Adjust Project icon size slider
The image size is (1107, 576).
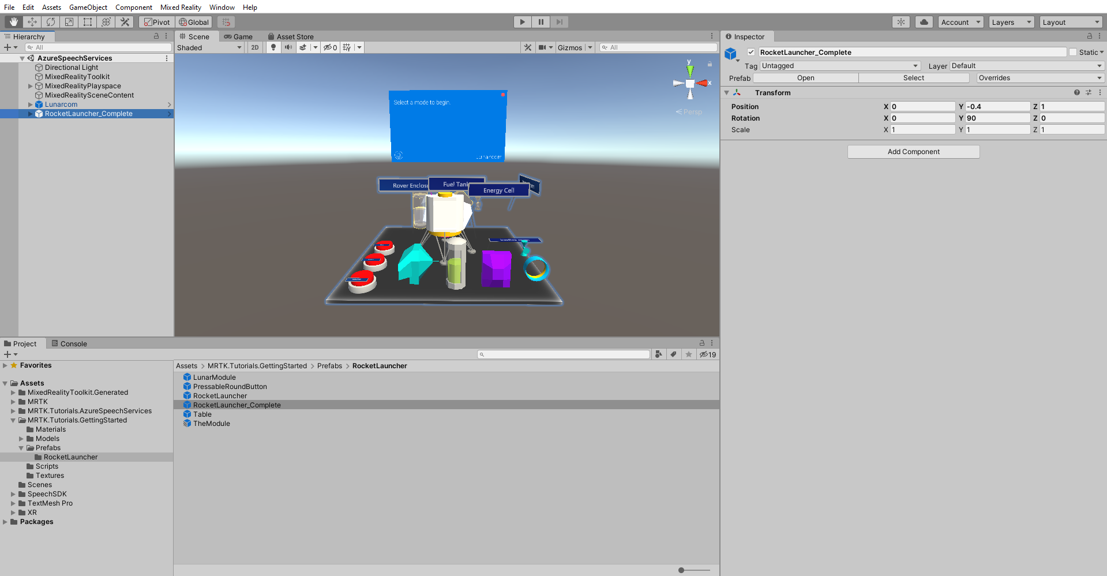coord(681,570)
